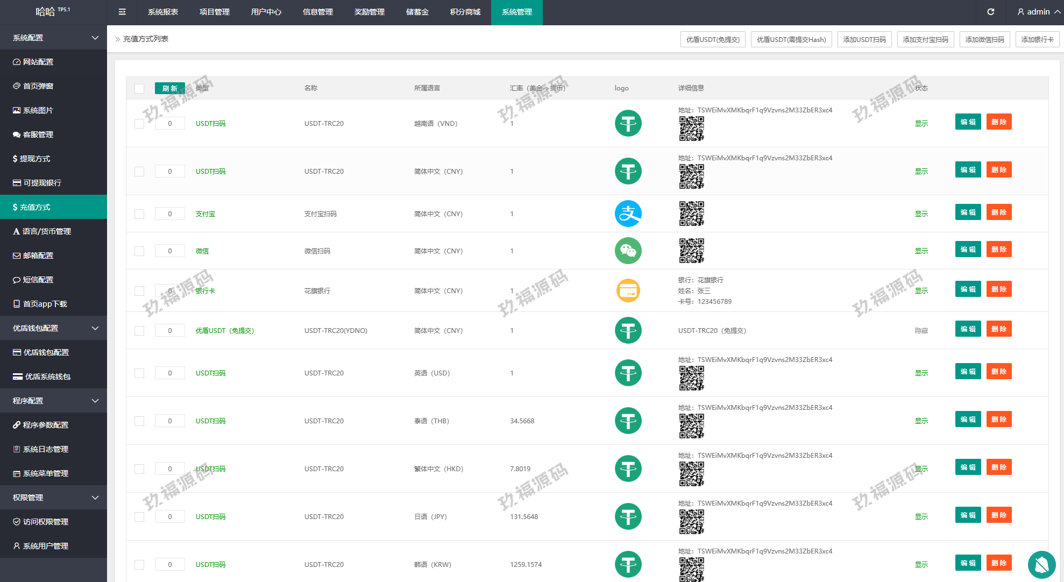Image resolution: width=1064 pixels, height=582 pixels.
Task: Click the Alipay logo icon in table
Action: coord(628,214)
